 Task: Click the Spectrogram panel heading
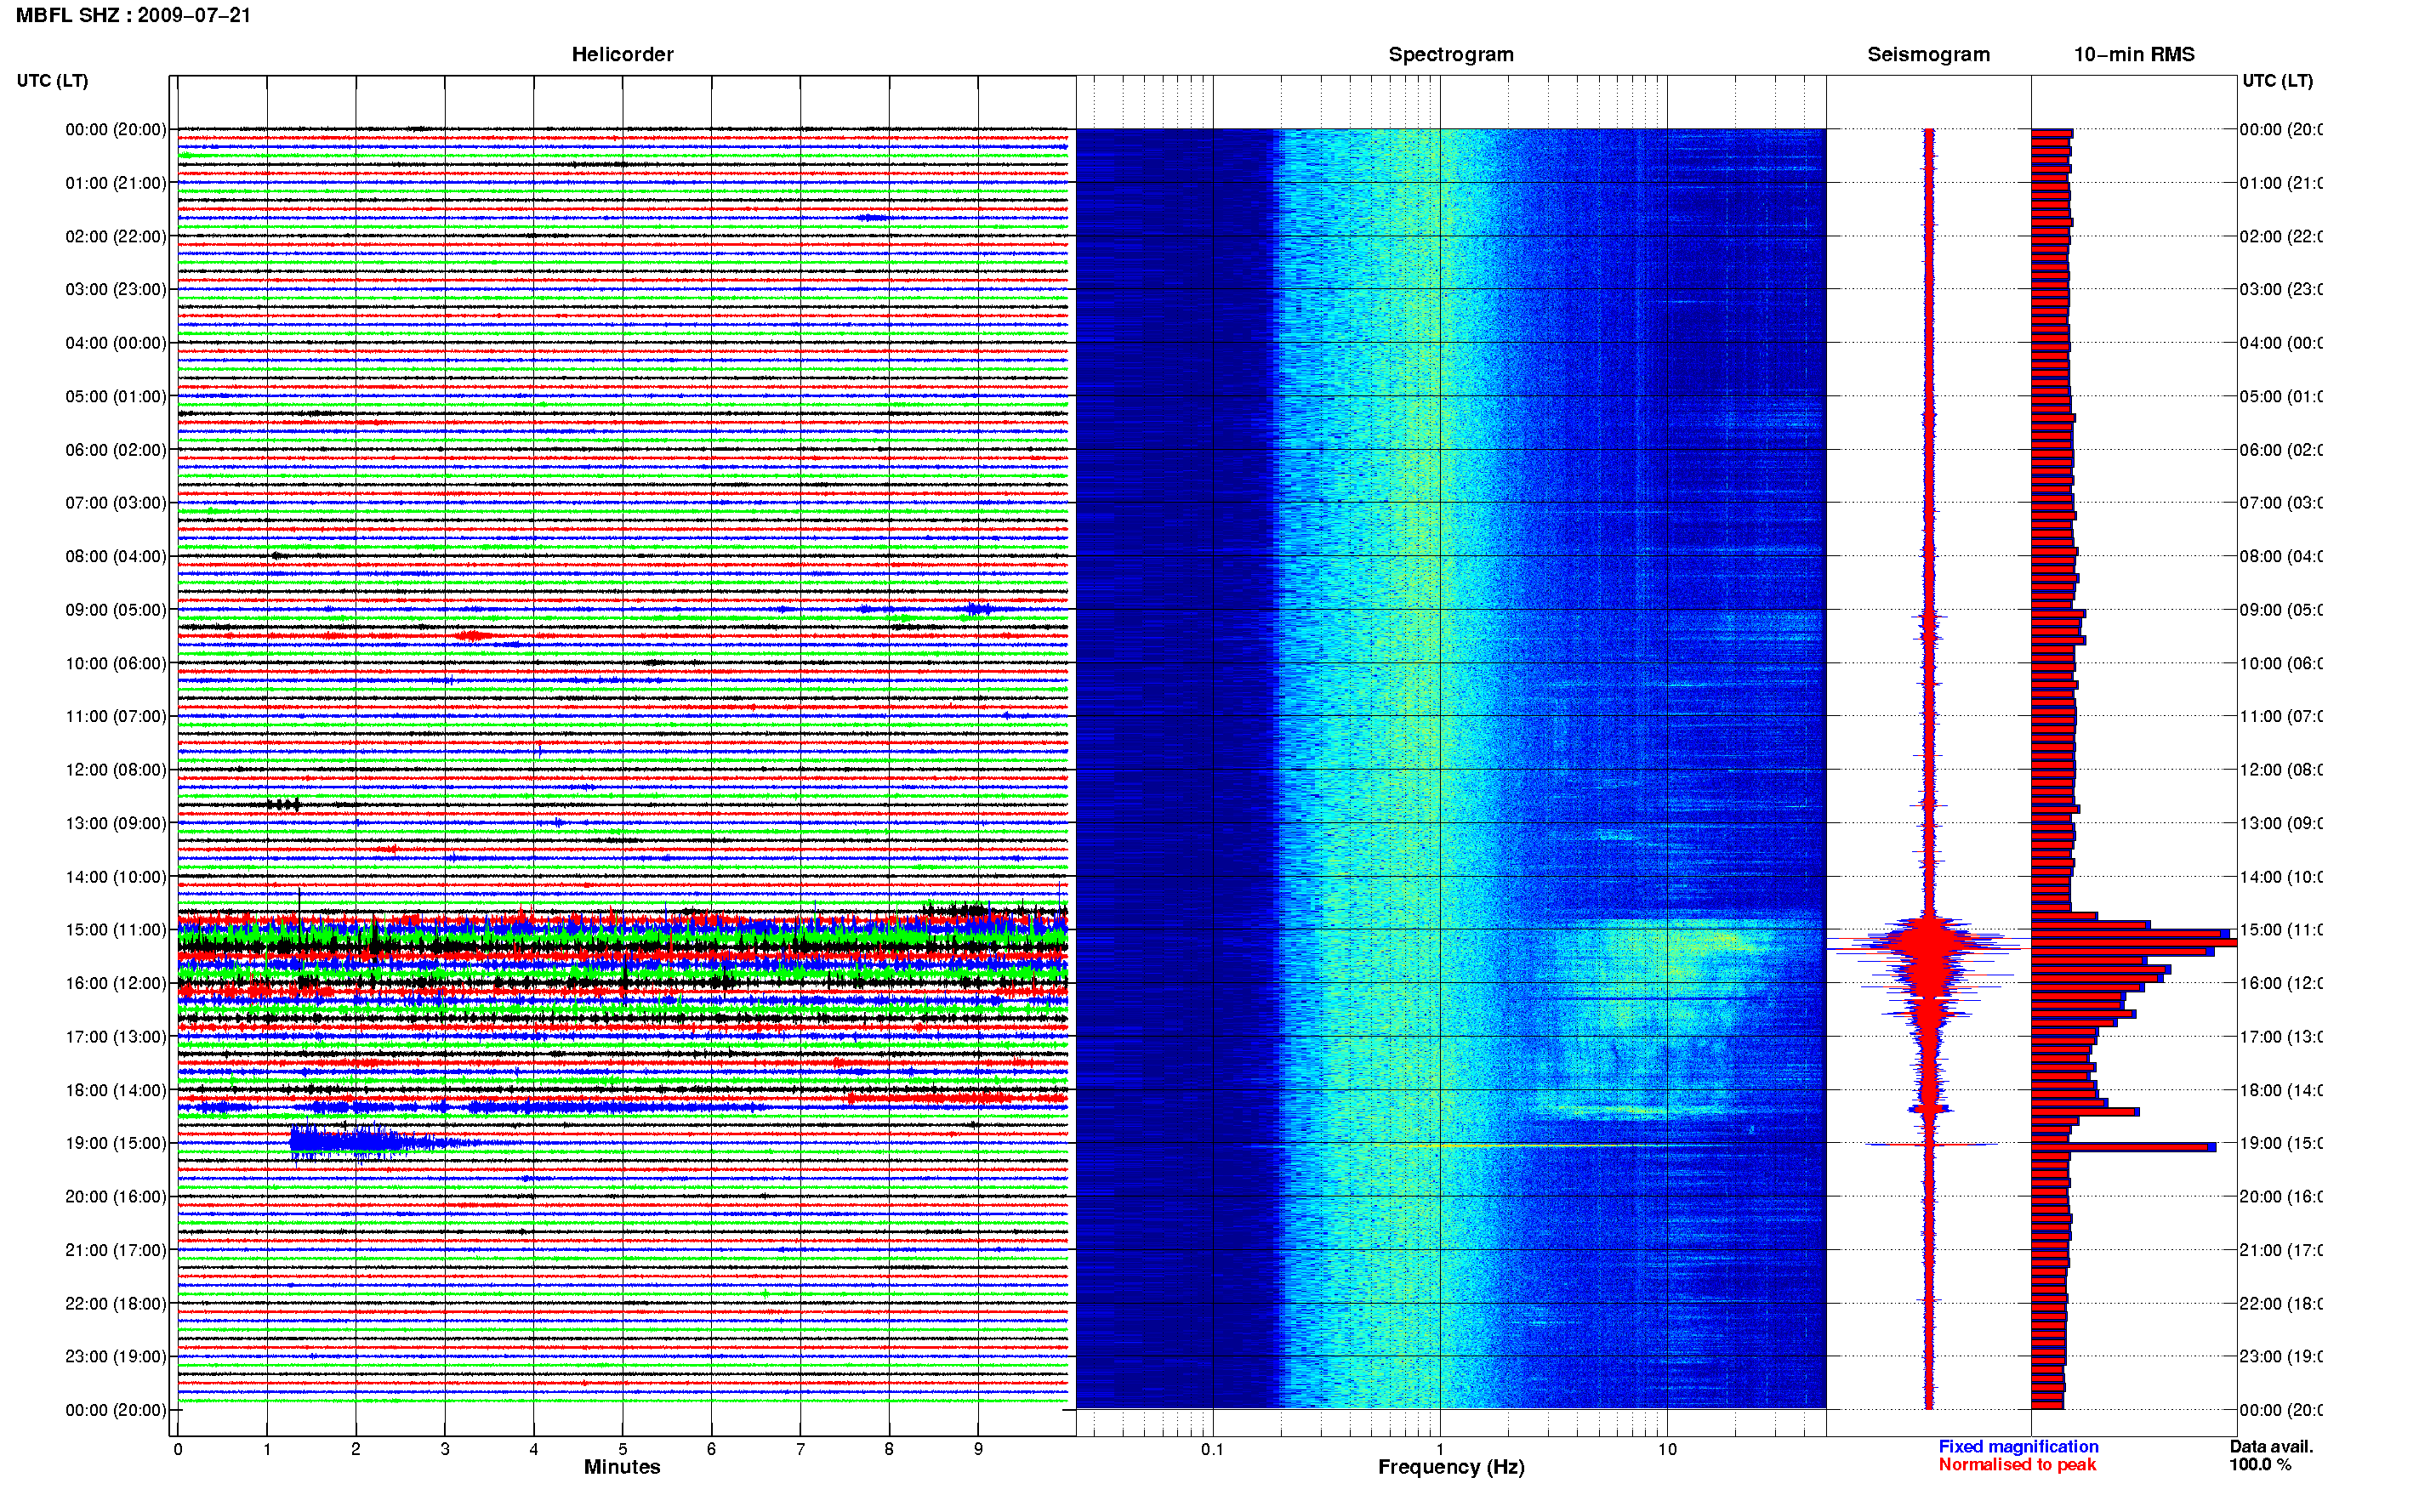[x=1450, y=54]
